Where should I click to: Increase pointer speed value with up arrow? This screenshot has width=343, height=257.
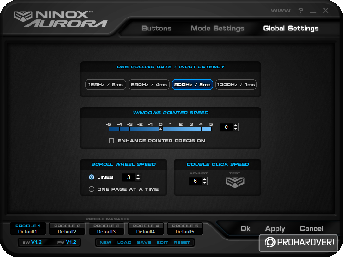[236, 125]
